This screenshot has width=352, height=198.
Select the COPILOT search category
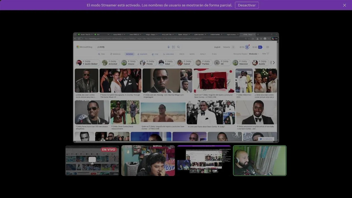point(203,54)
